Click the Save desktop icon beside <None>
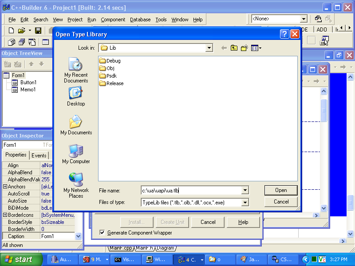The height and width of the screenshot is (266, 355). (318, 19)
